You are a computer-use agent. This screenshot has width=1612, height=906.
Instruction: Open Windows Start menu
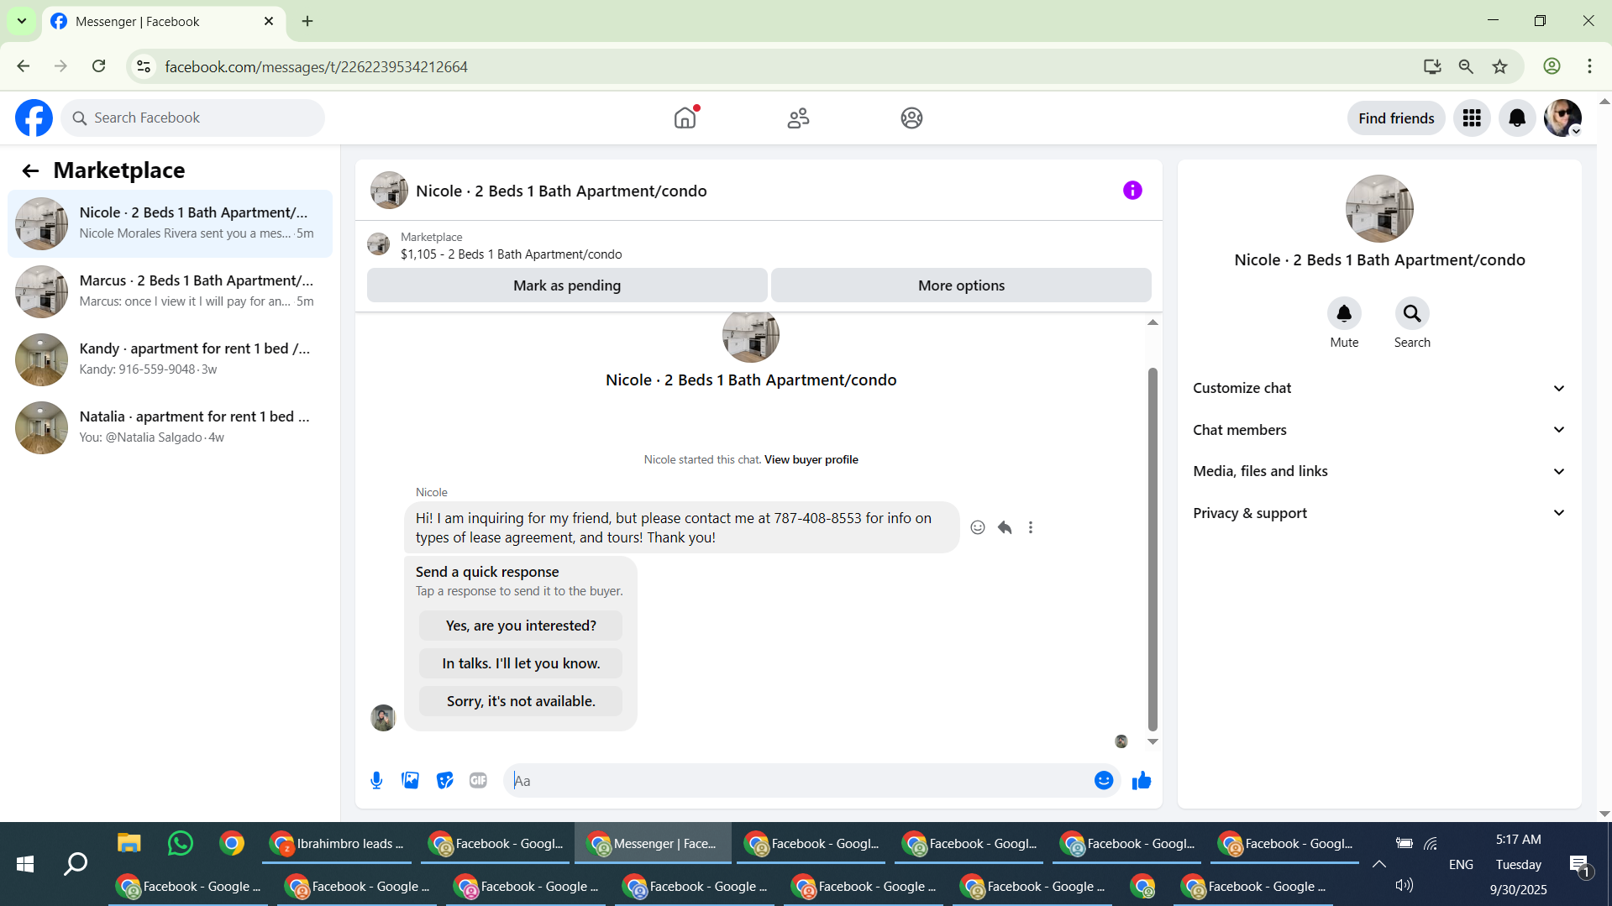tap(25, 863)
